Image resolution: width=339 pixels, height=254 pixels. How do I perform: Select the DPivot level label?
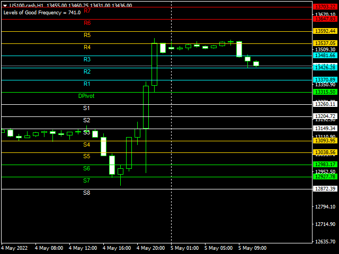(86, 96)
